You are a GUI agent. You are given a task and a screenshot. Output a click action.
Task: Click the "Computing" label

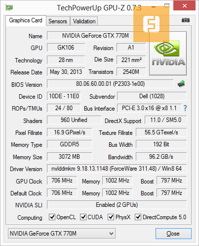click(x=30, y=218)
